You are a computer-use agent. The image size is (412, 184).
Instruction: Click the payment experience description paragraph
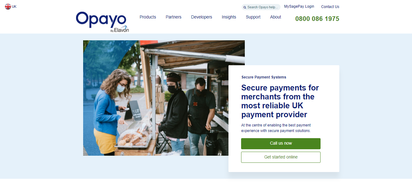pyautogui.click(x=276, y=128)
